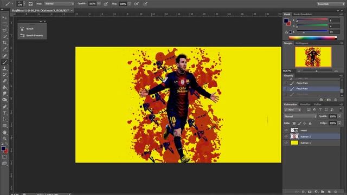347x195 pixels.
Task: Click the color spectrum ramp
Action: [x=313, y=38]
